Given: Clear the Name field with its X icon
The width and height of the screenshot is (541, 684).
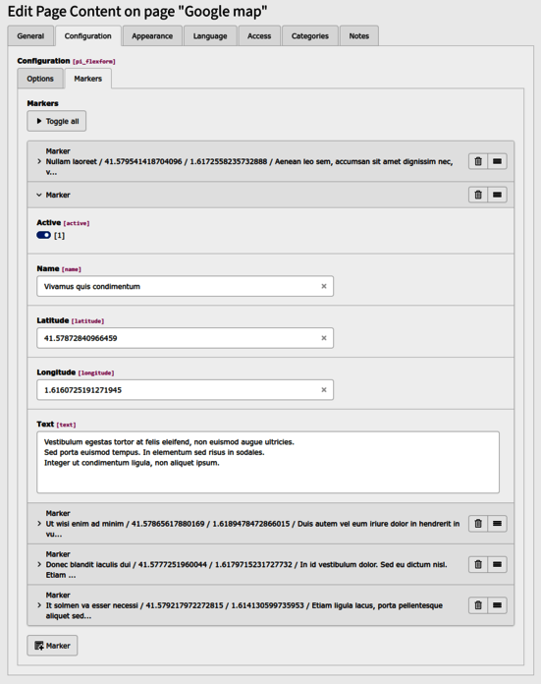Looking at the screenshot, I should pos(324,286).
